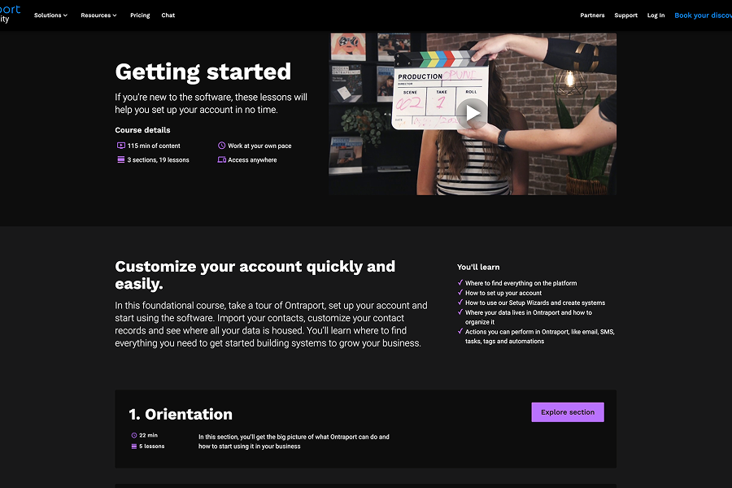732x488 pixels.
Task: Click the Customize your account quickly heading
Action: click(x=255, y=275)
